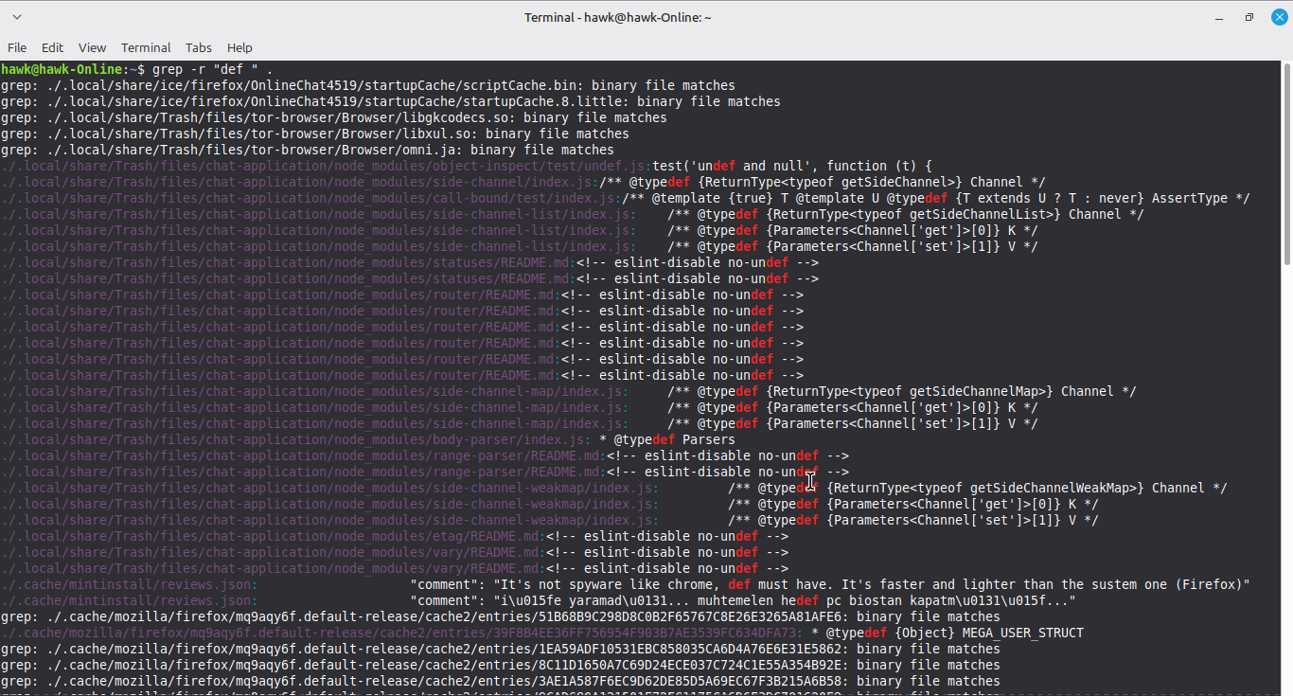Click the cache2 entry 51B68B9C binary matches line

[500, 616]
